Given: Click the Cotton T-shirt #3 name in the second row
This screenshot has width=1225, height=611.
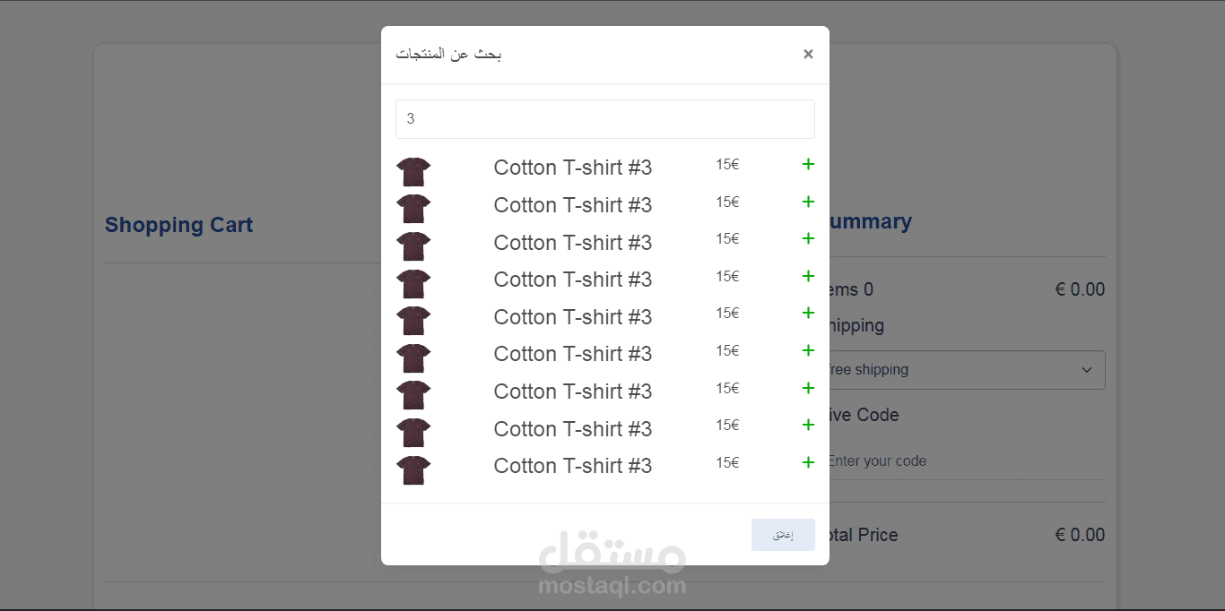Looking at the screenshot, I should [573, 205].
